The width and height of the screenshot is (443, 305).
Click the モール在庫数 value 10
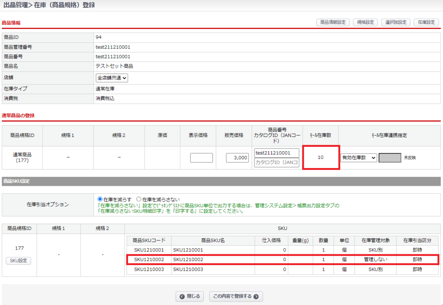(x=321, y=158)
